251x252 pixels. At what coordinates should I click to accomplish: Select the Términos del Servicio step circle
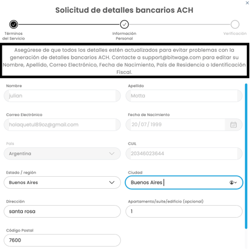[x=14, y=24]
